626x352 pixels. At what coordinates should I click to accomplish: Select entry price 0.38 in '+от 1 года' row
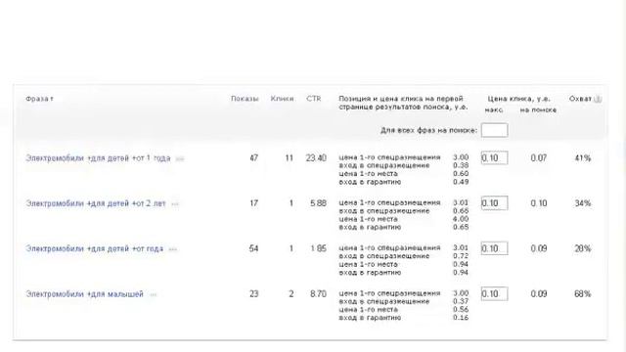[461, 165]
